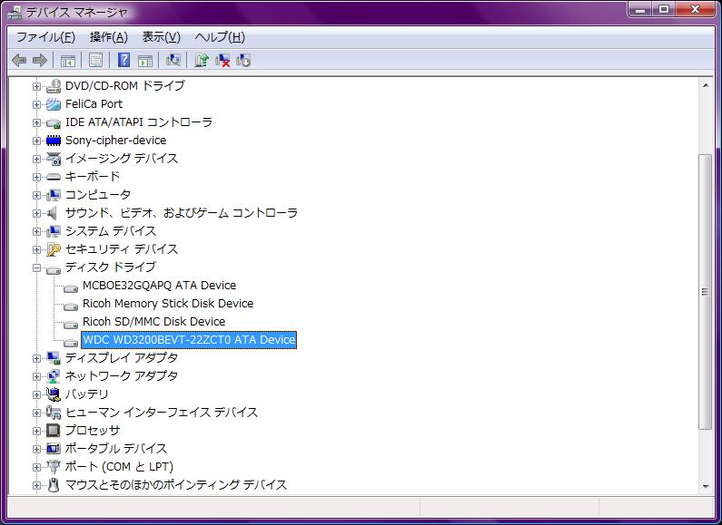
Task: Click the security devices key icon
Action: 54,249
